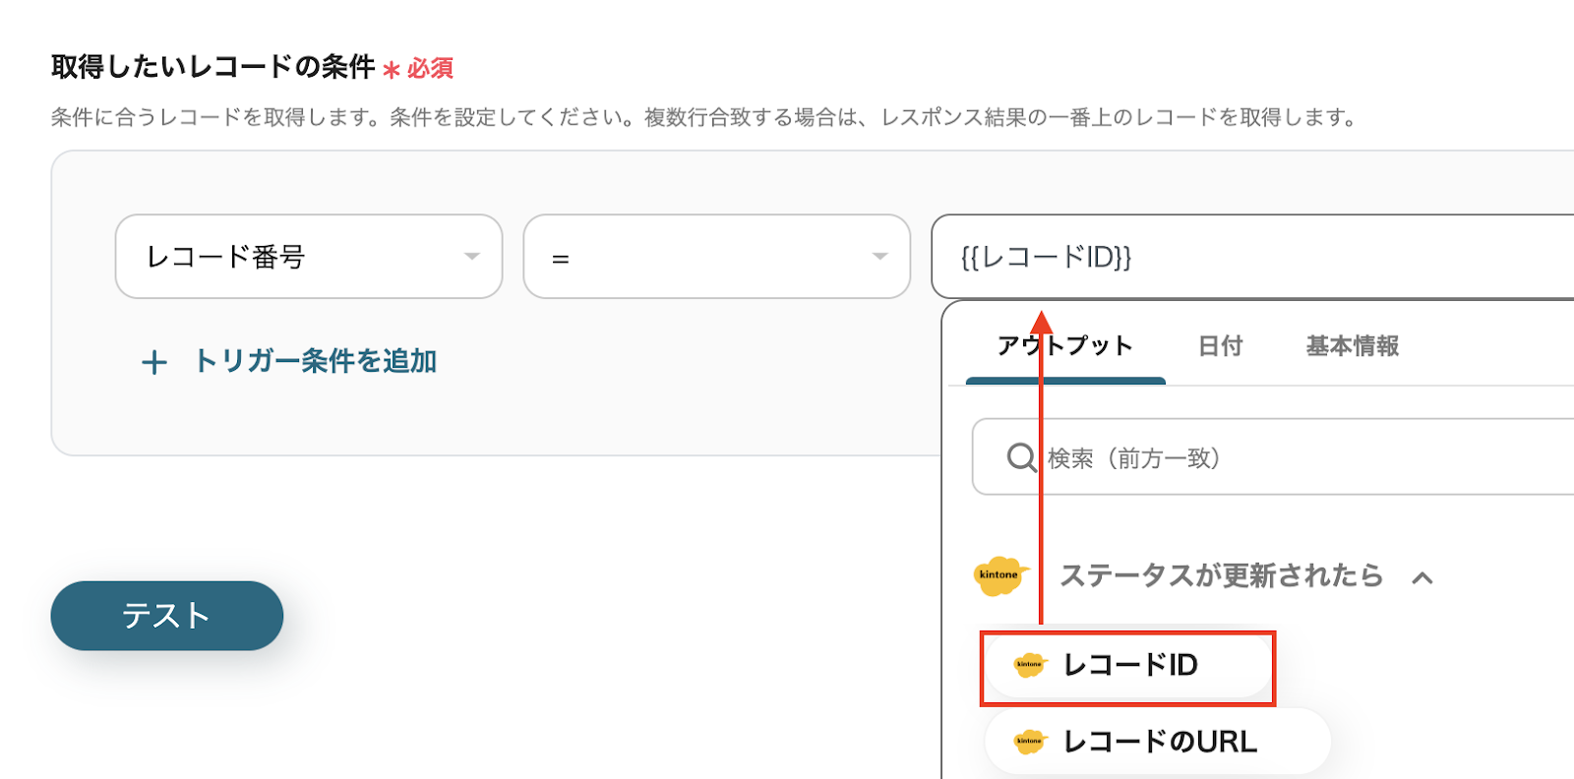Image resolution: width=1574 pixels, height=779 pixels.
Task: Click the arrow on the = operator dropdown
Action: (x=879, y=257)
